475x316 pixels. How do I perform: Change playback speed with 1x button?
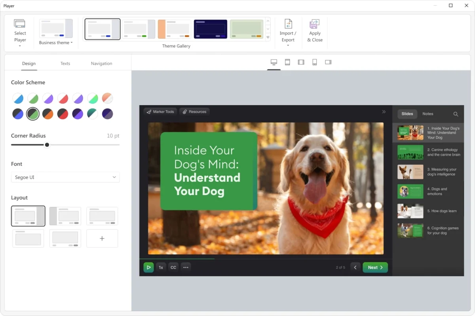[161, 267]
